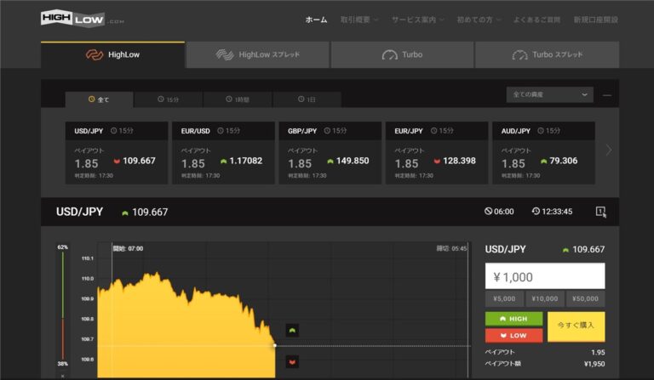Expand the 初めての方 menu
Viewport: 654px width, 380px height.
click(479, 20)
